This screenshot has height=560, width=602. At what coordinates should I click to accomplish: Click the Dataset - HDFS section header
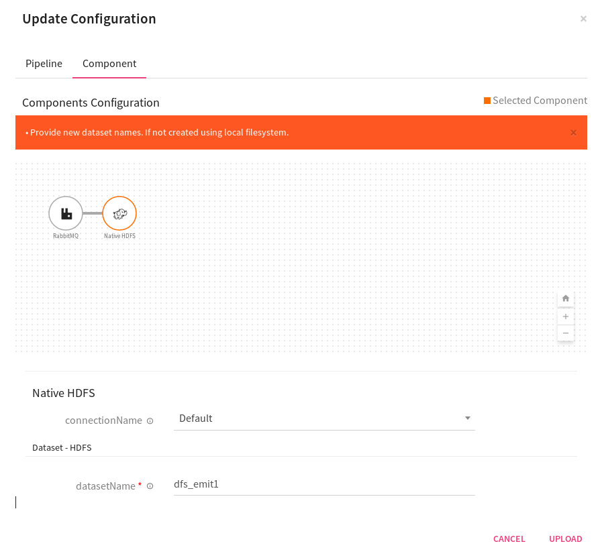(62, 447)
